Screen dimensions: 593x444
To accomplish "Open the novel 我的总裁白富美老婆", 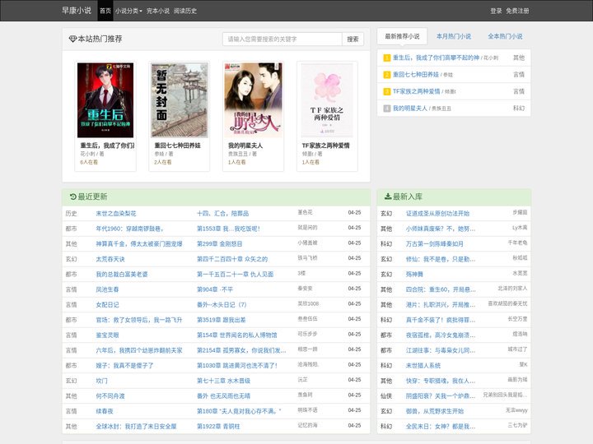I will [121, 275].
